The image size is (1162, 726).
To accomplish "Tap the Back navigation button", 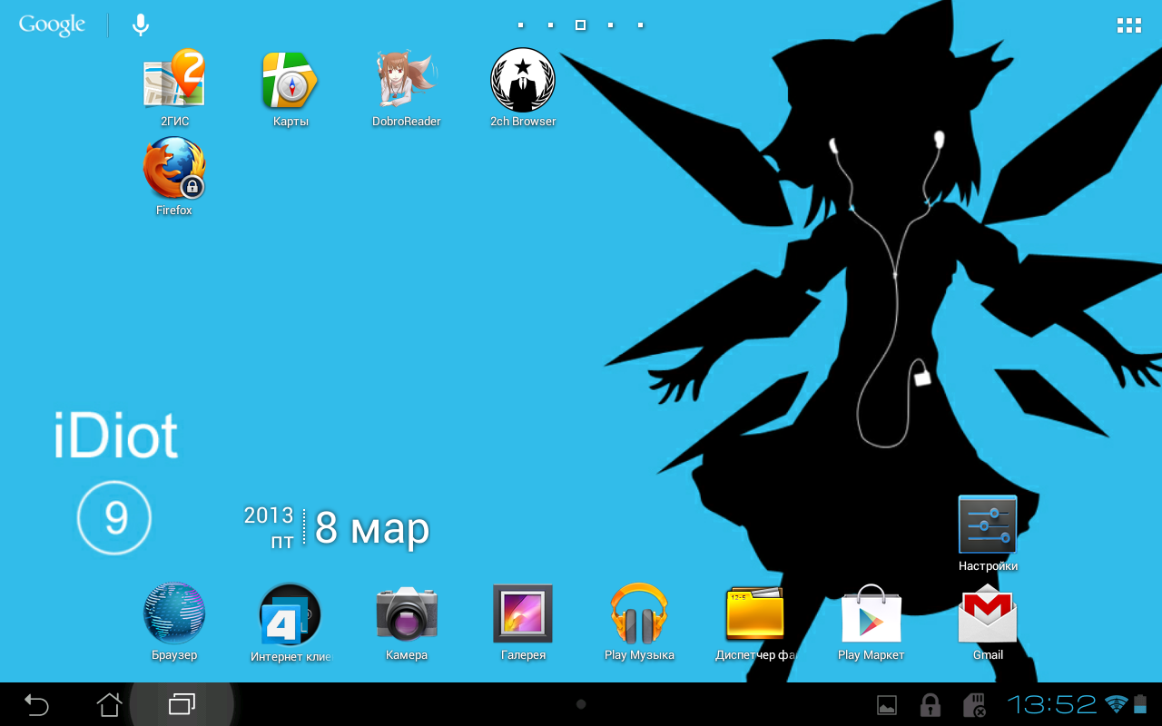I will coord(36,704).
